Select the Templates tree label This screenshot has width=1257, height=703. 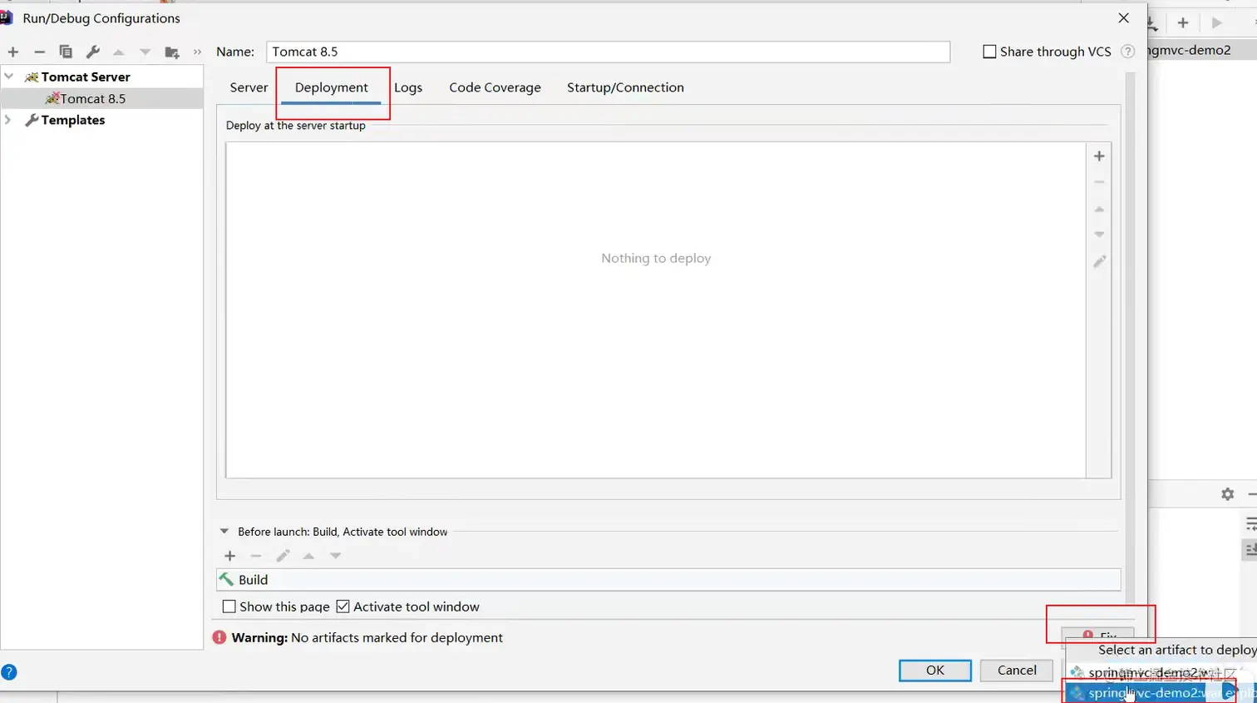[x=73, y=120]
